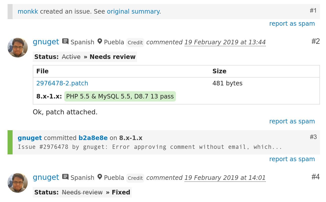Click the language speech-bubble icon in comment #2
The image size is (326, 202).
click(x=65, y=41)
